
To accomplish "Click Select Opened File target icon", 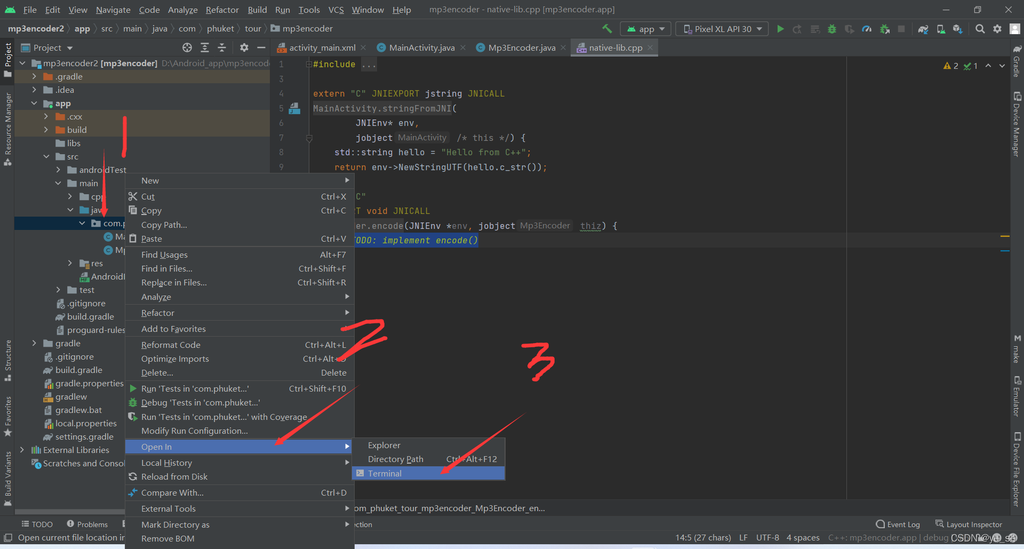I will point(187,47).
